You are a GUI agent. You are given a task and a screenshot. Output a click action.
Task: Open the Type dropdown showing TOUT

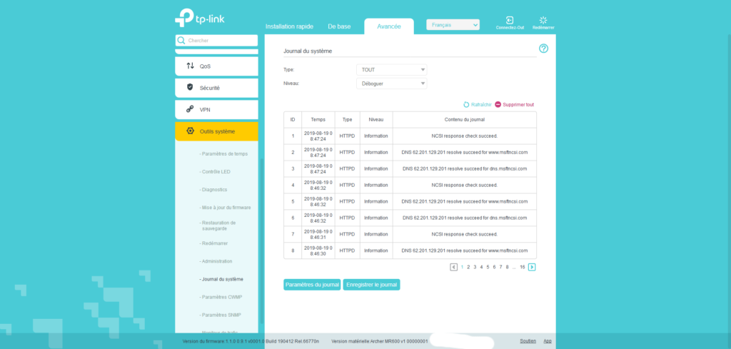pos(391,70)
